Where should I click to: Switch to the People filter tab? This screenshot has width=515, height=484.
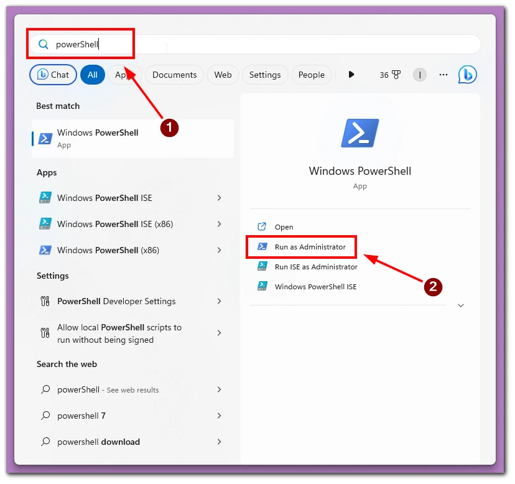312,75
